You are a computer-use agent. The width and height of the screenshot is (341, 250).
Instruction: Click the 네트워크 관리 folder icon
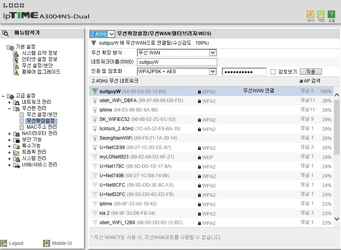16,103
